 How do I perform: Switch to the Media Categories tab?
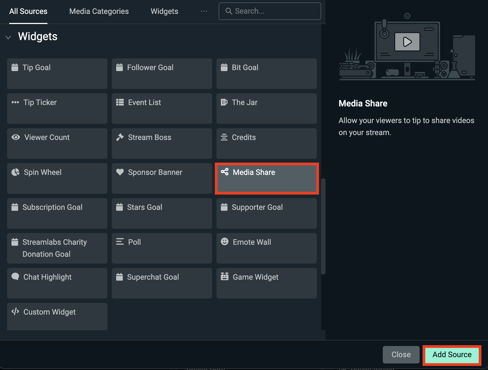[99, 11]
